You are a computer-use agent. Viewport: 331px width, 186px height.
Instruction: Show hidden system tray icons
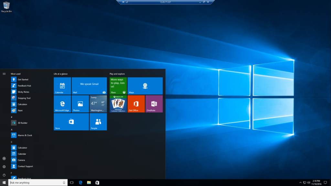click(x=301, y=182)
